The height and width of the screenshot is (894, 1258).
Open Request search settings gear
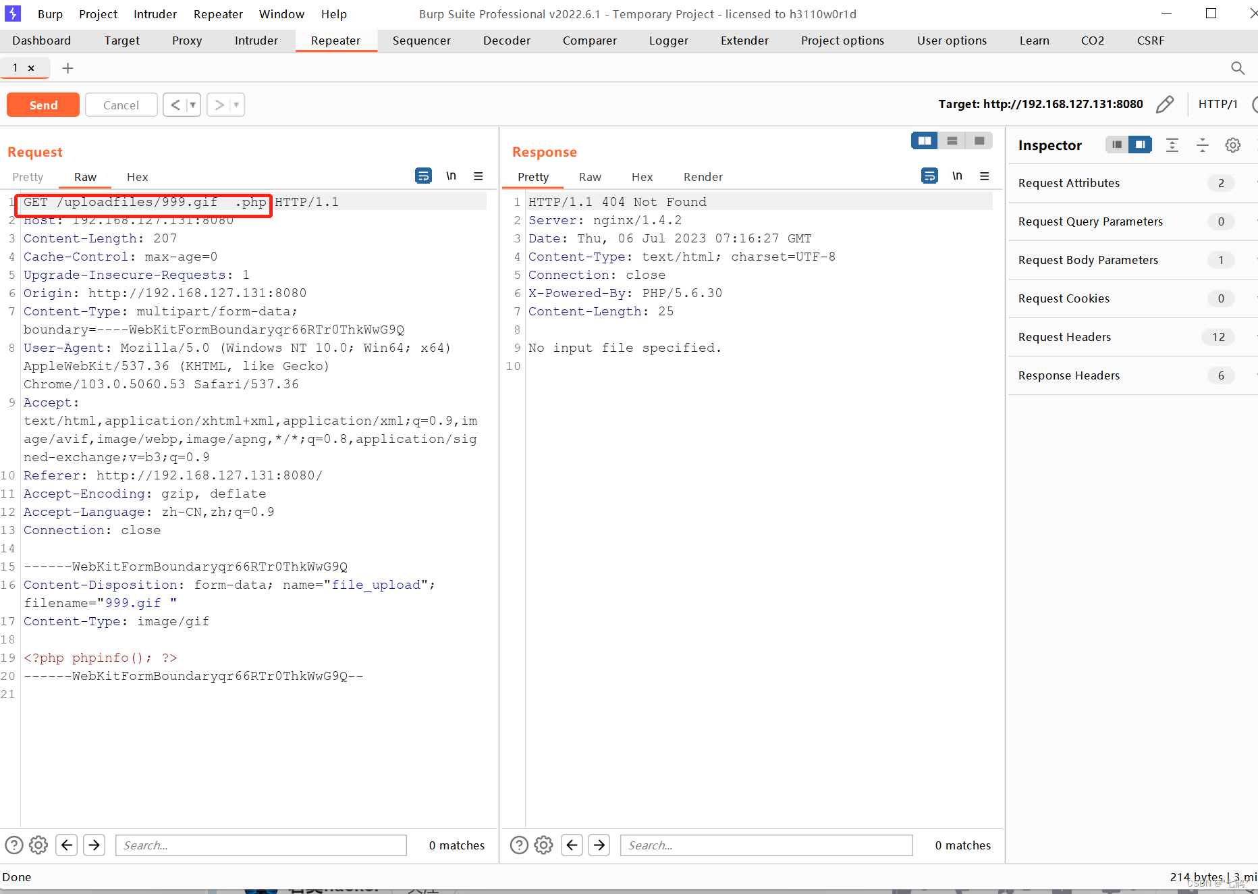(x=38, y=845)
